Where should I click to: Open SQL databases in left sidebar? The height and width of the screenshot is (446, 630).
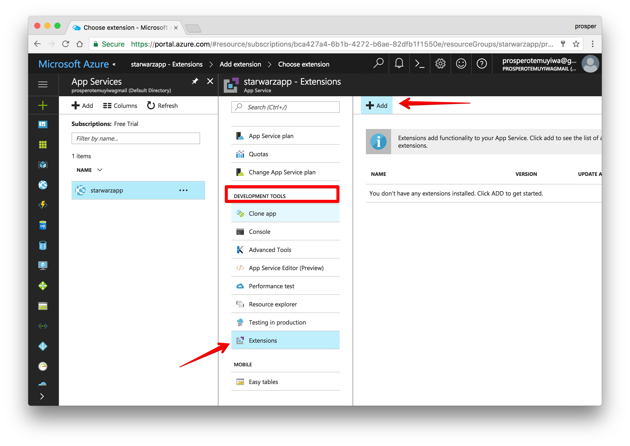pyautogui.click(x=43, y=225)
